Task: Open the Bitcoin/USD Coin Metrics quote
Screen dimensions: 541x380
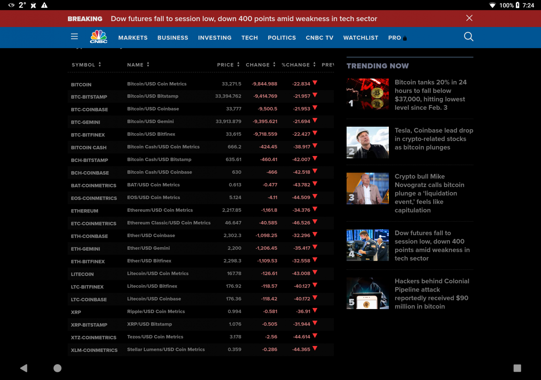Action: coord(157,84)
